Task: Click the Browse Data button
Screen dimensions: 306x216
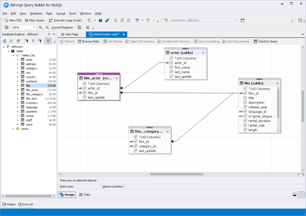Action: (x=88, y=41)
